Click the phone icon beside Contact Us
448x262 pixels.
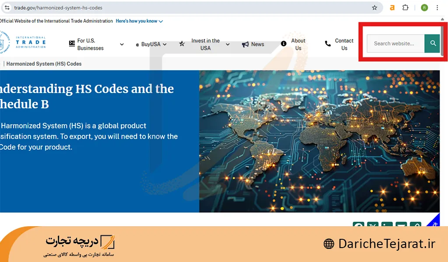[327, 44]
